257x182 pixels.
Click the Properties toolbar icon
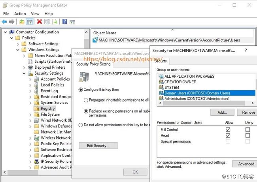pos(47,22)
